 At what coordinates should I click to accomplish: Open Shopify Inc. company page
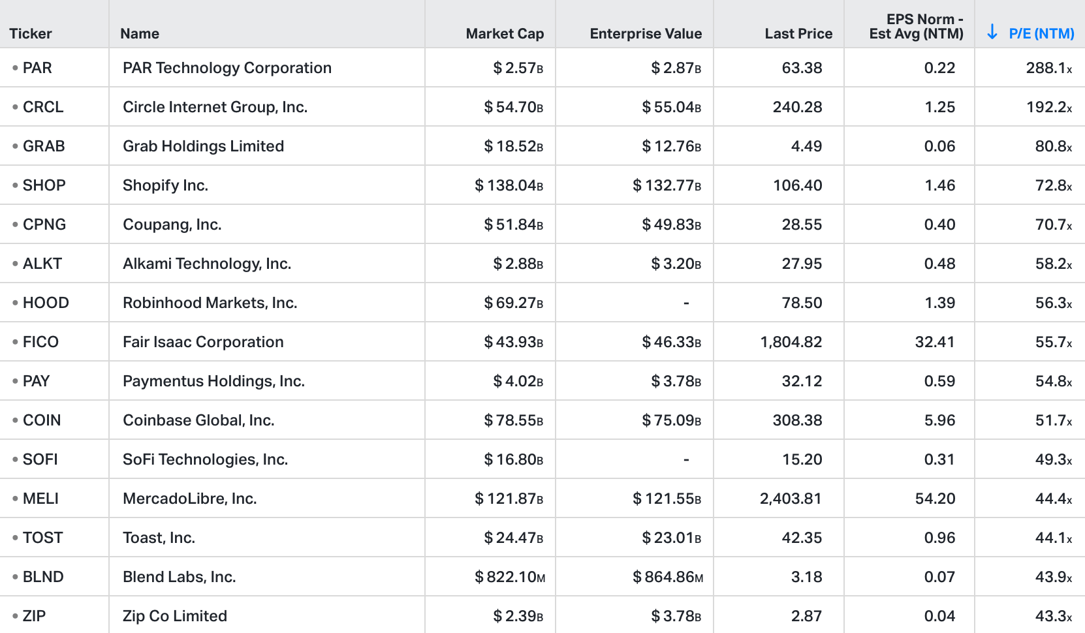point(165,185)
